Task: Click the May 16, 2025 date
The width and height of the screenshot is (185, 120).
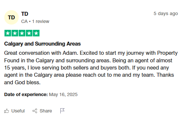Action: 63,94
